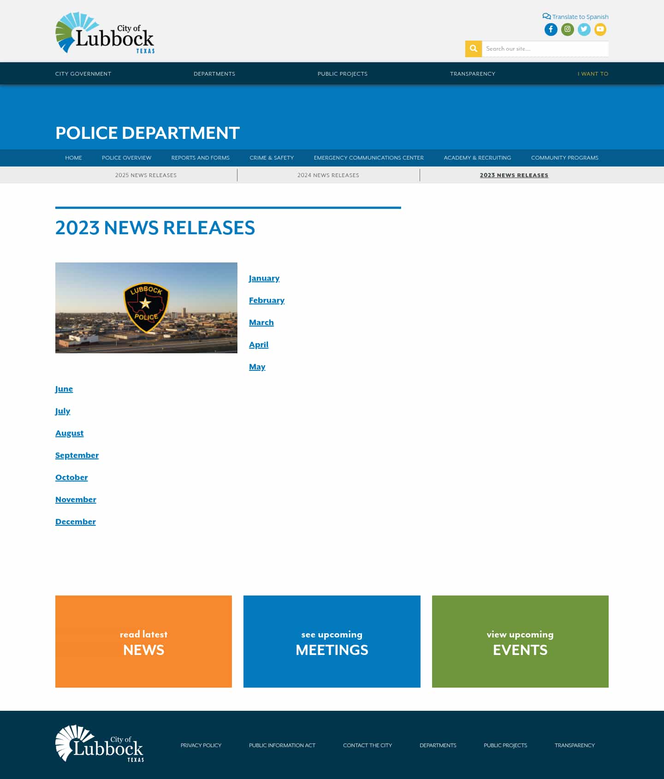The width and height of the screenshot is (664, 779).
Task: Focus the Search our site field
Action: 545,49
